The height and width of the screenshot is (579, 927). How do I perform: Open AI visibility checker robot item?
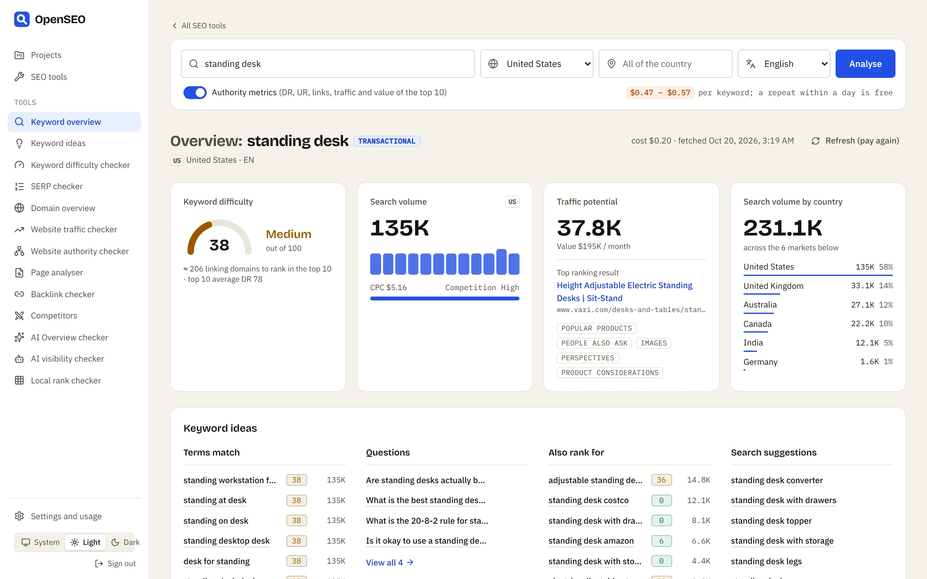74,359
